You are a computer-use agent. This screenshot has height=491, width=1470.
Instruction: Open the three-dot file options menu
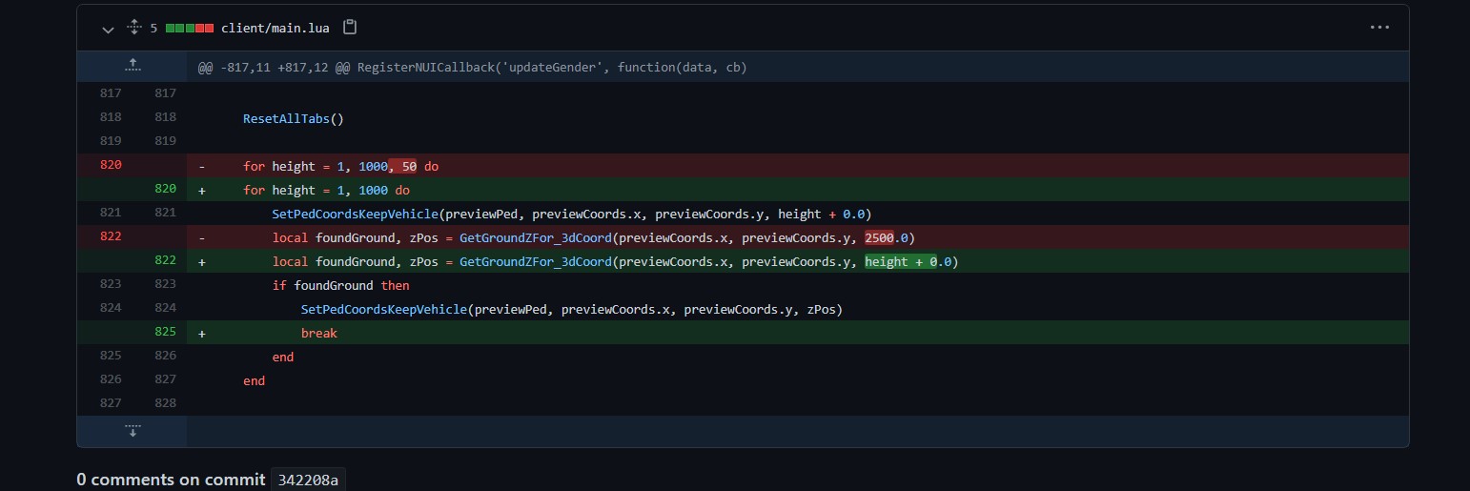pos(1378,28)
